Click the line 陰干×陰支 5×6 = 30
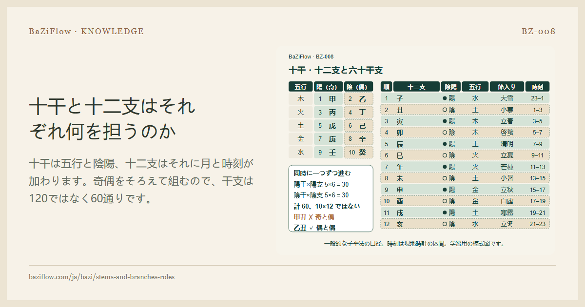Screen dimensions: 585x307 [x=321, y=195]
